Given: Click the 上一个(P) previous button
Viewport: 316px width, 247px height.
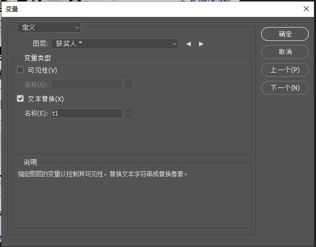Looking at the screenshot, I should [285, 70].
